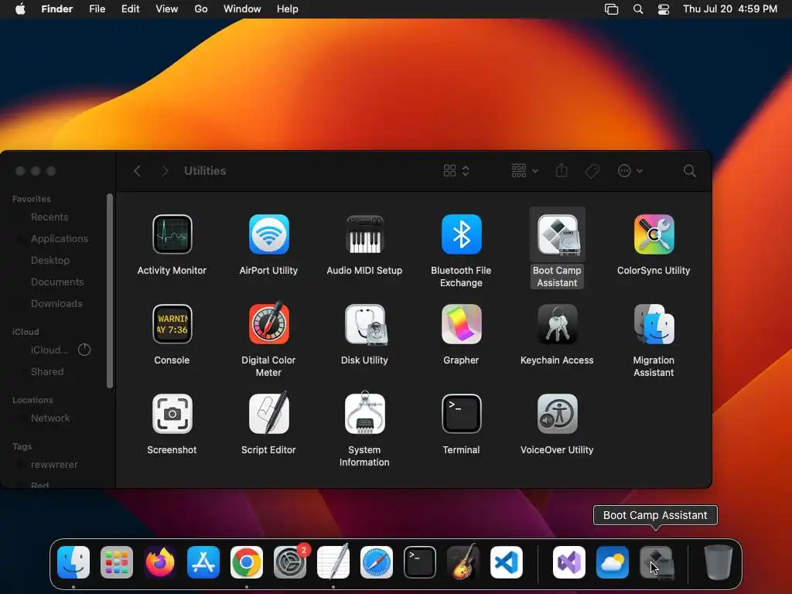Open Visual Studio Code in Dock
The image size is (792, 594).
click(507, 562)
